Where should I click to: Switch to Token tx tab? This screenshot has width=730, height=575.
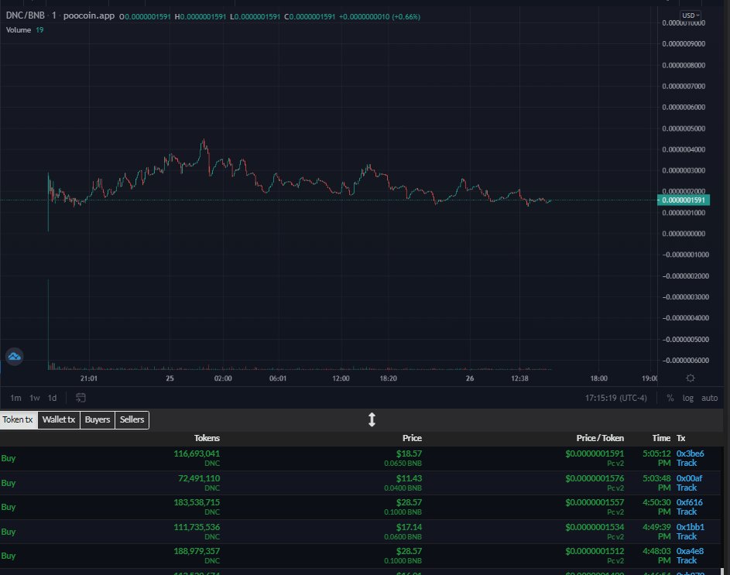pyautogui.click(x=18, y=419)
